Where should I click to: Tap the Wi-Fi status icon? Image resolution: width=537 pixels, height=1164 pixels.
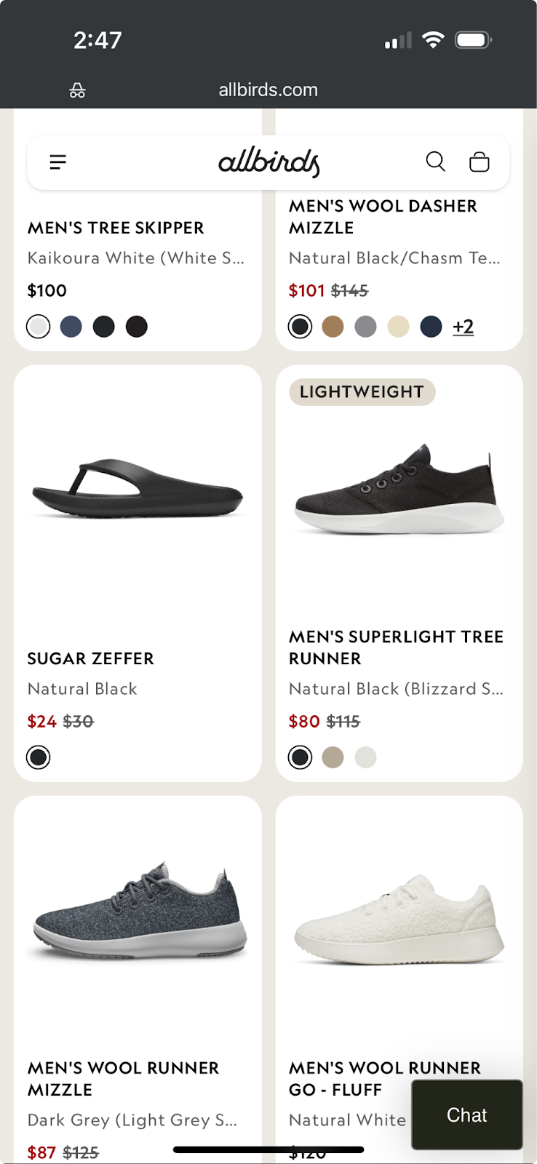point(433,40)
